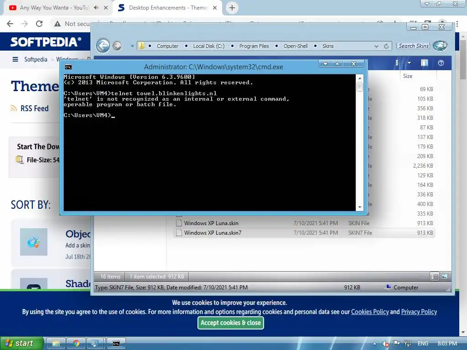
Task: Click the Explorer Forward arrow button
Action: pos(117,46)
